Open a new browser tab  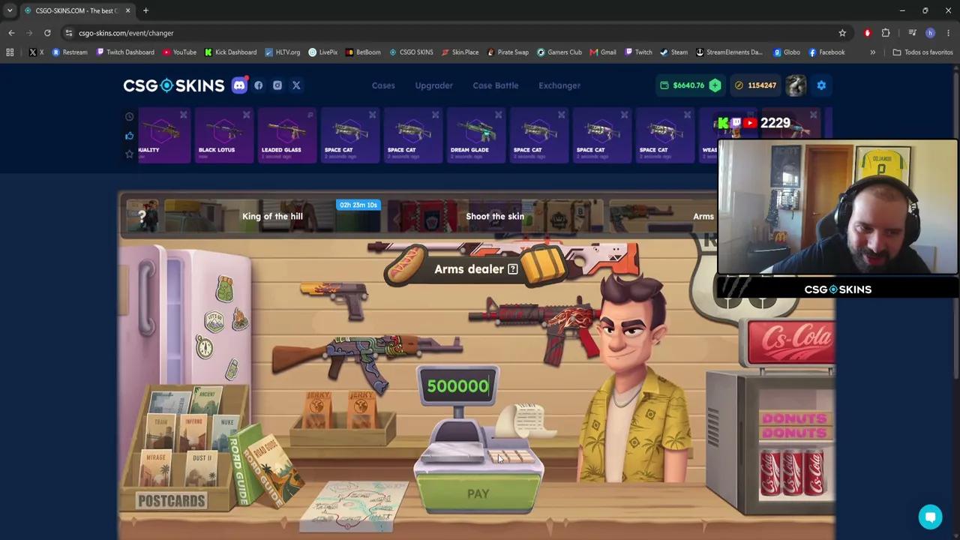(145, 10)
